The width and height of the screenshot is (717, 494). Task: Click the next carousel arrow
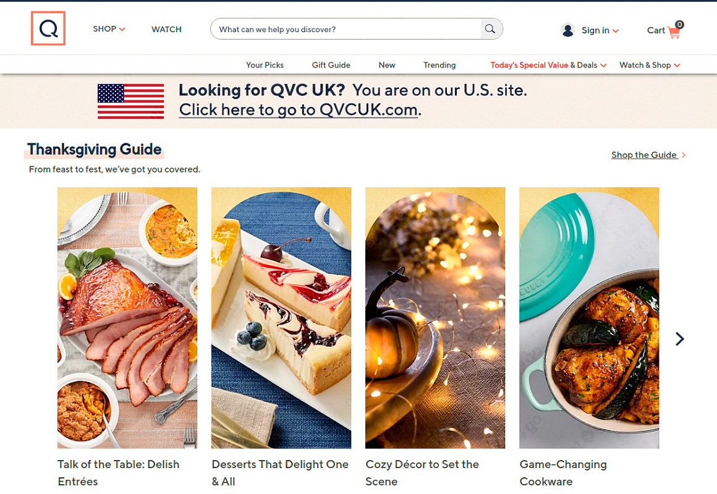(680, 339)
